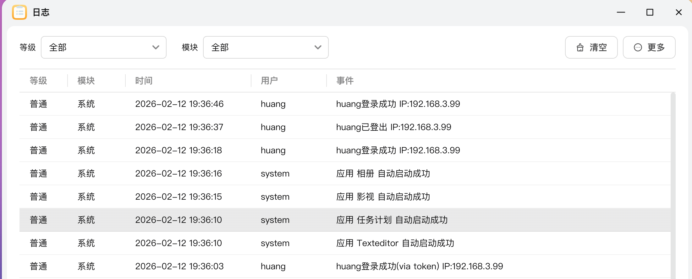Click the 用户 column header

coord(269,81)
